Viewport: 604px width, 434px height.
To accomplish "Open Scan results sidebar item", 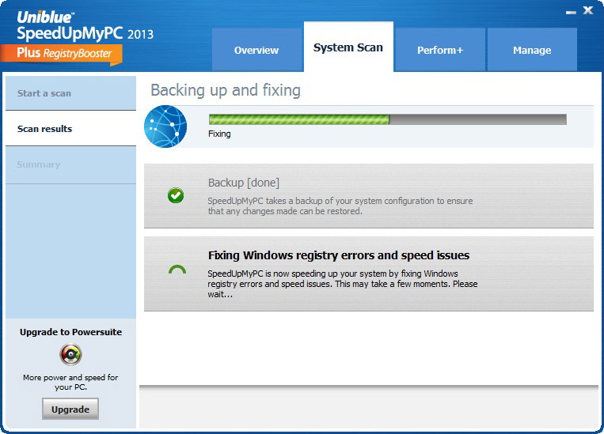I will [x=71, y=129].
